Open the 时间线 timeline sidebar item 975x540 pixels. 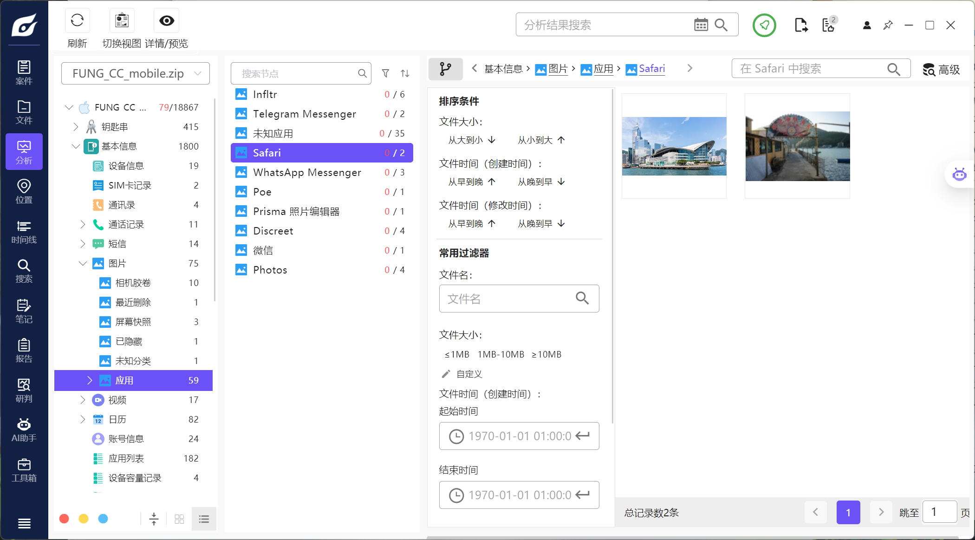[x=24, y=232]
